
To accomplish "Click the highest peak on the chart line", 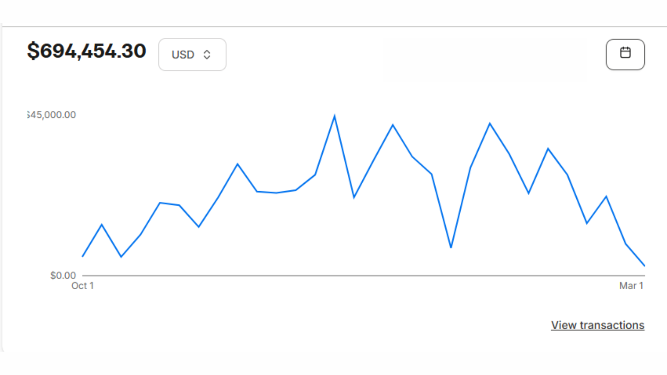I will (x=335, y=116).
